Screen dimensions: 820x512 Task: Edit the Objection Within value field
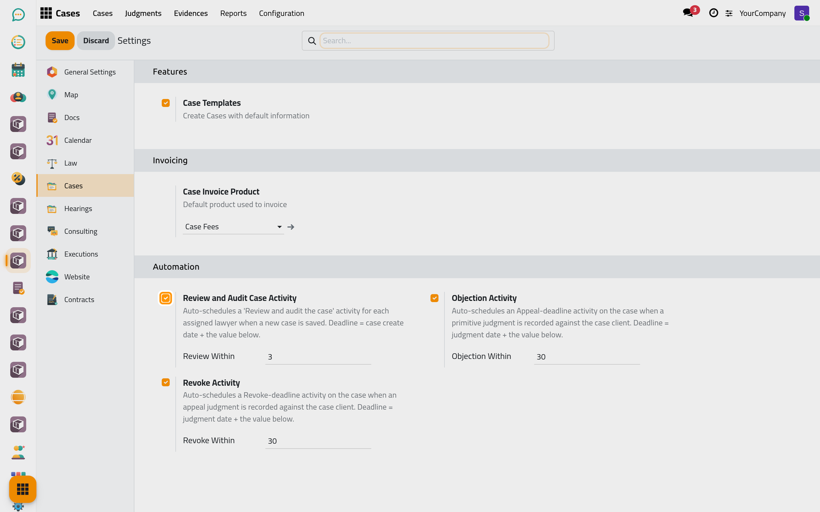587,357
